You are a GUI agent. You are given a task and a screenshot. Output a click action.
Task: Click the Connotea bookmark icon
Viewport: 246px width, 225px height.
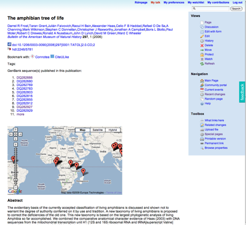tap(33, 57)
